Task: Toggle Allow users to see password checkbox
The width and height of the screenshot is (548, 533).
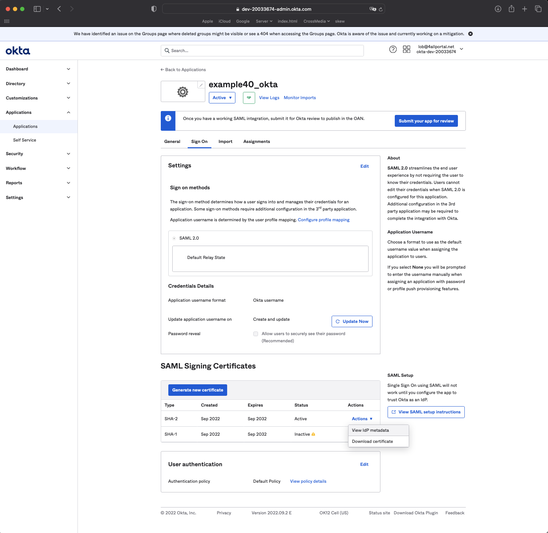Action: click(256, 334)
